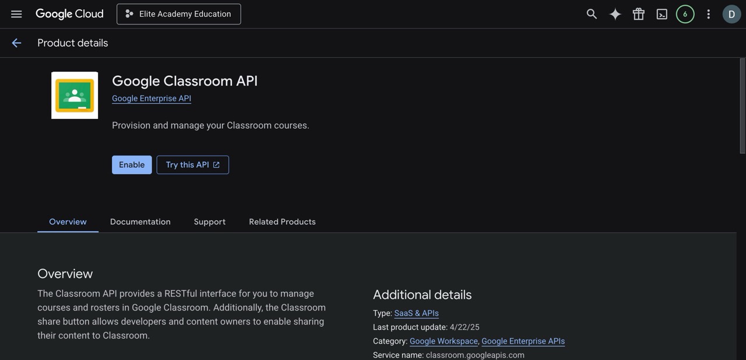View the Related Products tab

coord(282,221)
